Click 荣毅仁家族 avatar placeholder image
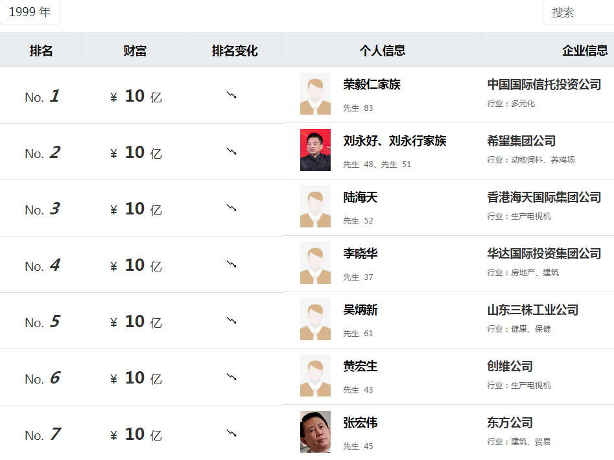This screenshot has width=614, height=460. (x=315, y=94)
